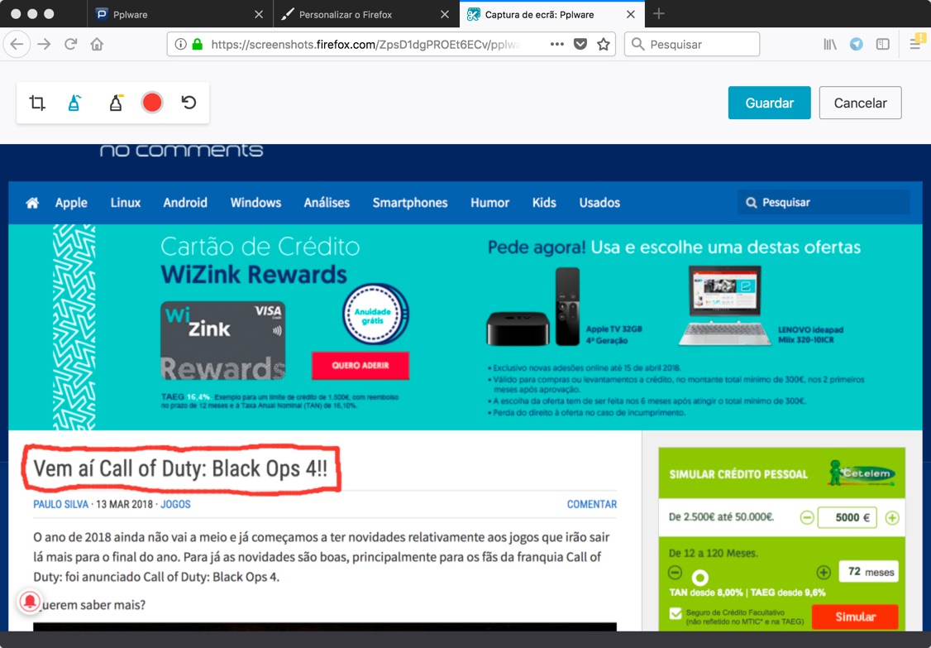Click the 5000 € amount field
This screenshot has width=931, height=648.
point(847,516)
